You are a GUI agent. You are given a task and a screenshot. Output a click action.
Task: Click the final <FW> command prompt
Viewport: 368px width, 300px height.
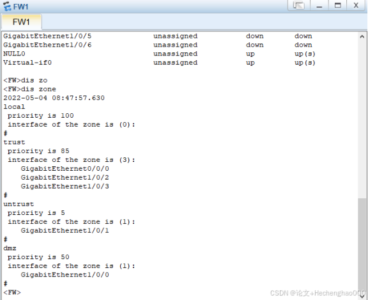[12, 292]
